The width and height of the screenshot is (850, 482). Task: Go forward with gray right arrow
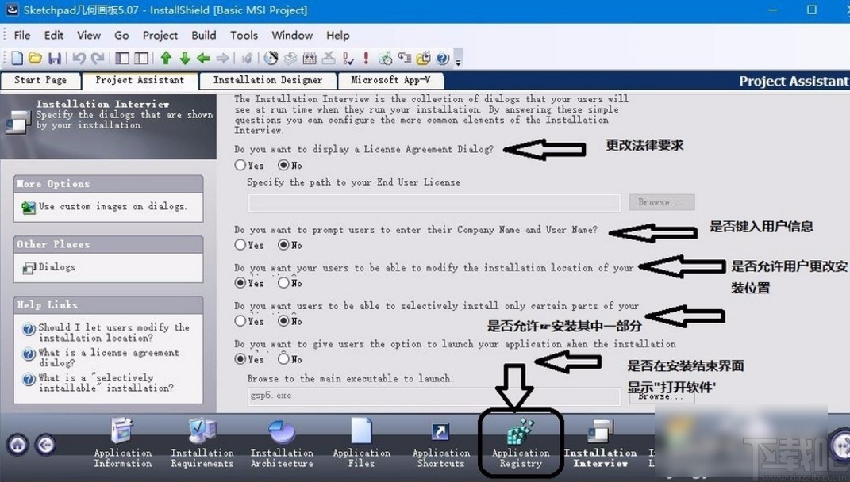tap(222, 58)
